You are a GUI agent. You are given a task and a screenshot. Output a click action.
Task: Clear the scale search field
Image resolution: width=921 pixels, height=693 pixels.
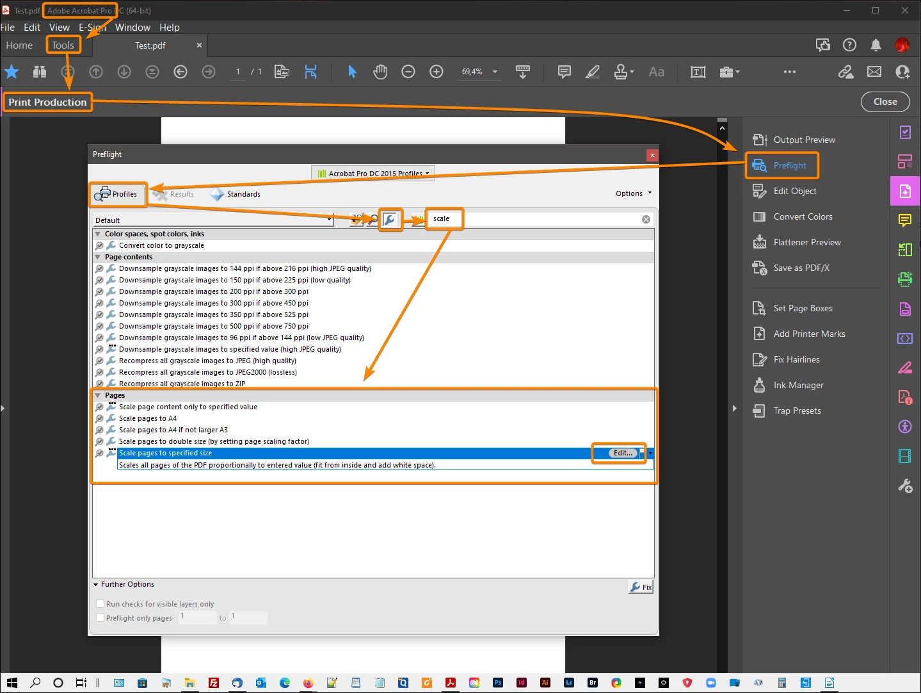point(646,219)
